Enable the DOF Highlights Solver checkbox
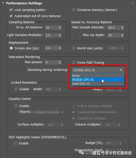136x158 pixels. (x=16, y=143)
